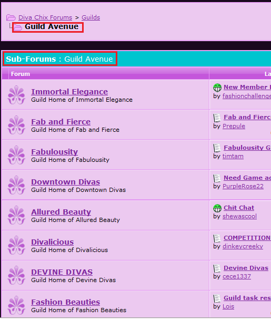Click the flower icon beside Fab and Fierce

tap(16, 125)
